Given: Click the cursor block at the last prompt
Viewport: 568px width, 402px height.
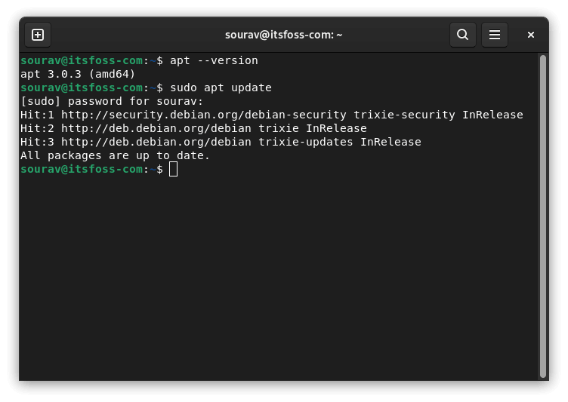Looking at the screenshot, I should pyautogui.click(x=174, y=170).
